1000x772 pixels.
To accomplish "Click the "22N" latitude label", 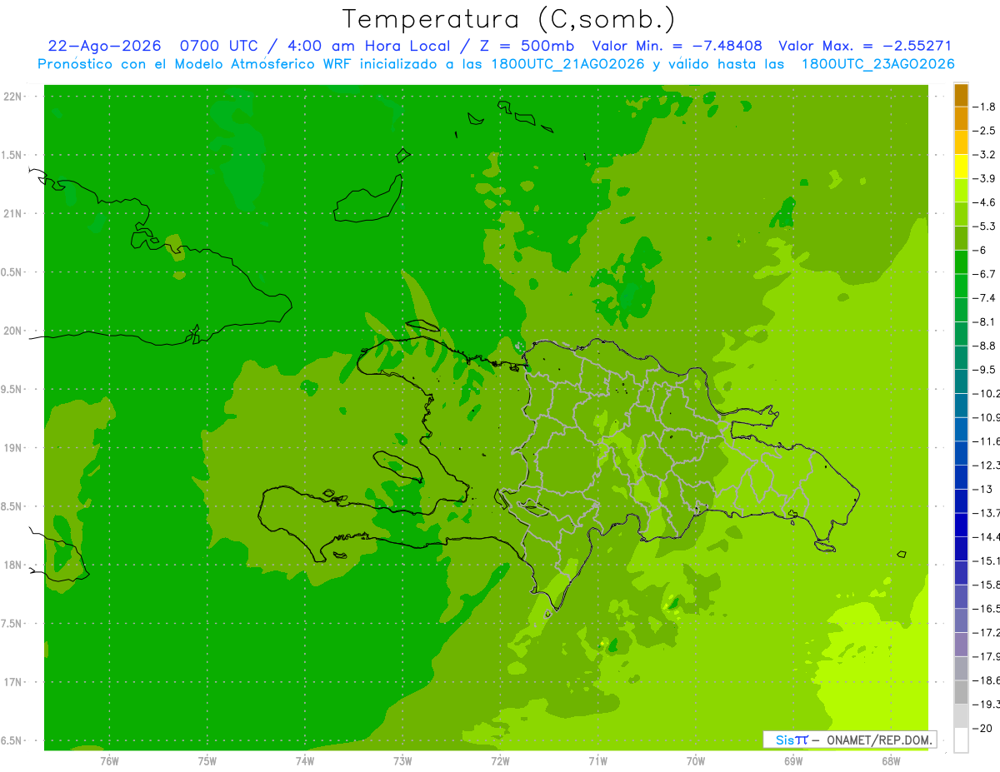I will [x=12, y=97].
